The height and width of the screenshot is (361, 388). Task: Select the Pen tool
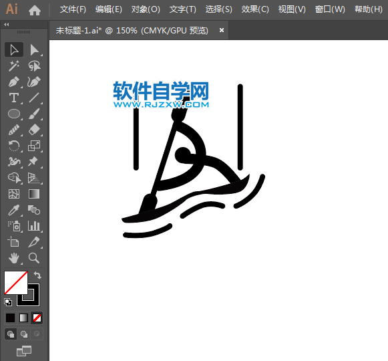coord(14,82)
